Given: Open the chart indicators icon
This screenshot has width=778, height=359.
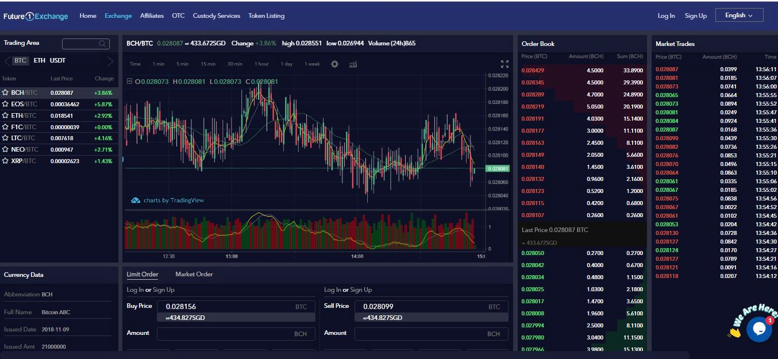Looking at the screenshot, I should (353, 64).
